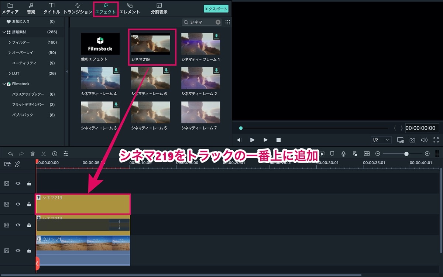Open the speed/clock tool
The height and width of the screenshot is (277, 443).
55,154
